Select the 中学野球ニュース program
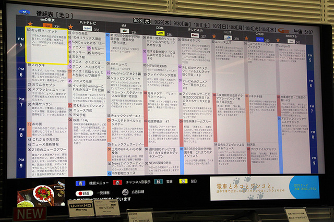The width and height of the screenshot is (334, 222). coord(125,173)
